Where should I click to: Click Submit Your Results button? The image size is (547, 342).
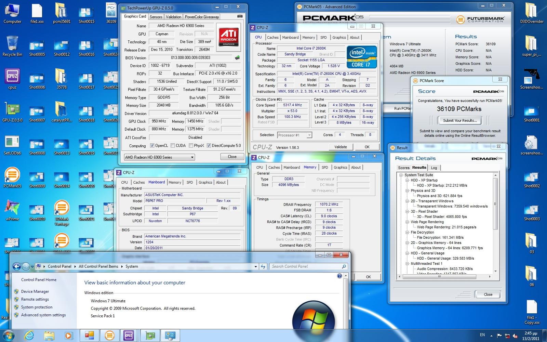(459, 120)
